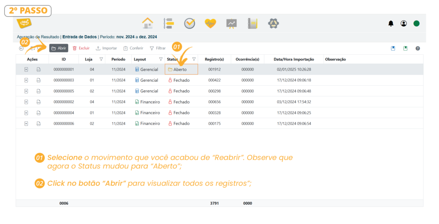Open the yellow notebook icon in top navigation
The height and width of the screenshot is (224, 439).
pos(253,24)
